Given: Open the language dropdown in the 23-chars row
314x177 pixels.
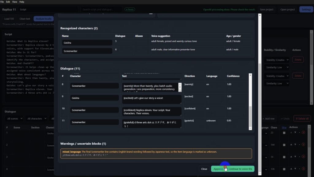Looking at the screenshot, I should click(x=266, y=133).
